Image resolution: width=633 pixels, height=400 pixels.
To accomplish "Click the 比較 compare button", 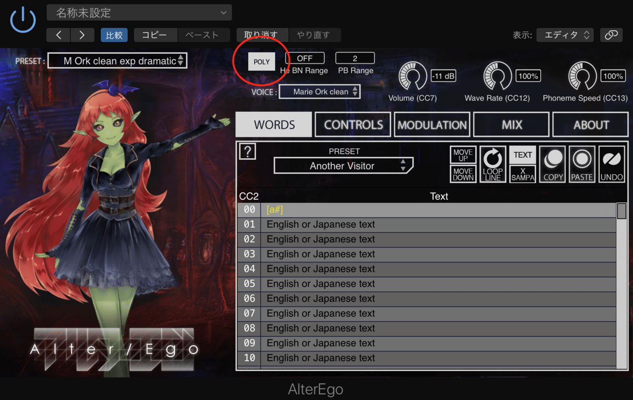I will (114, 35).
